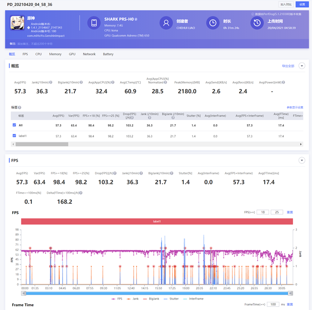Click the creator user avatar icon
Viewport: 312px width, 310px height.
click(x=166, y=23)
